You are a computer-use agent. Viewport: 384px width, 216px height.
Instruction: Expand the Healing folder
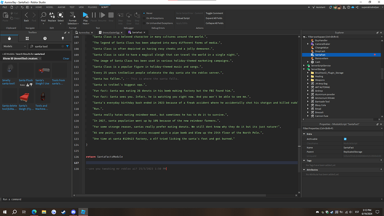pyautogui.click(x=308, y=76)
